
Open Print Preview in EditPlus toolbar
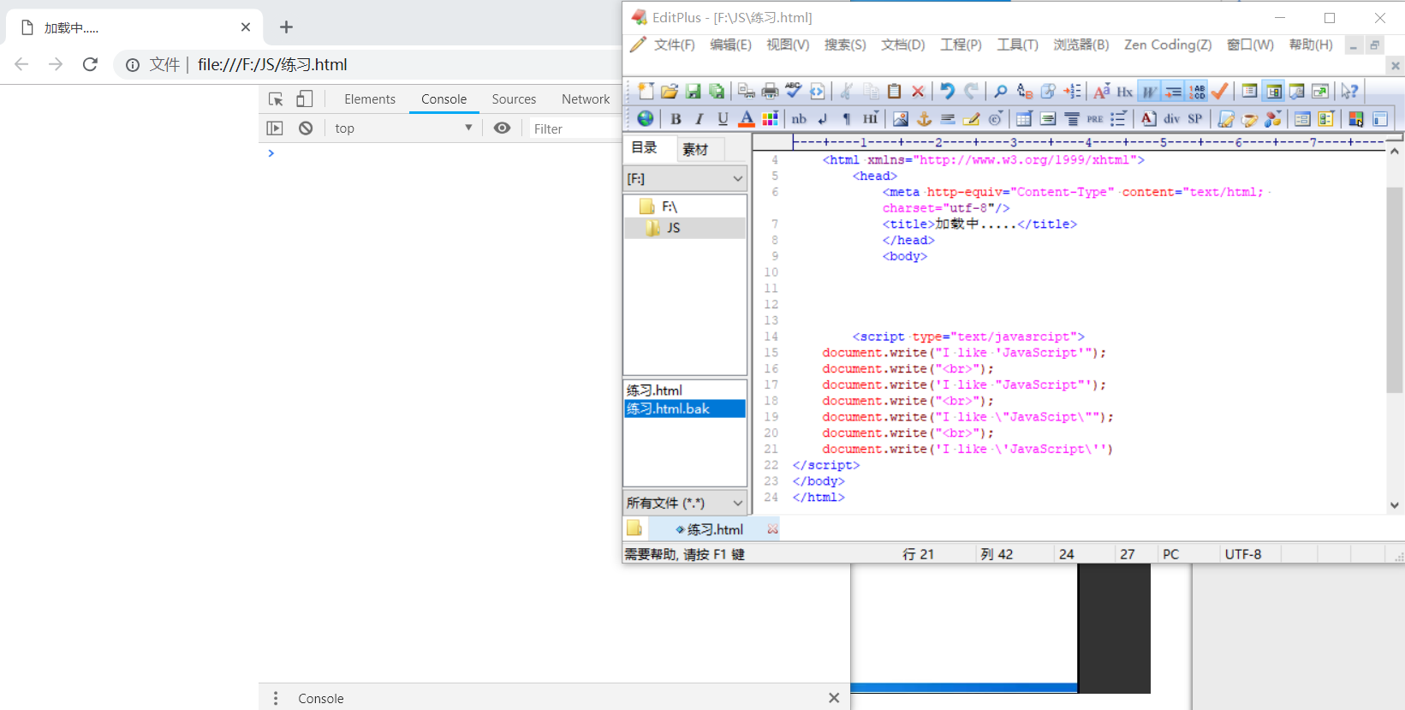coord(747,91)
